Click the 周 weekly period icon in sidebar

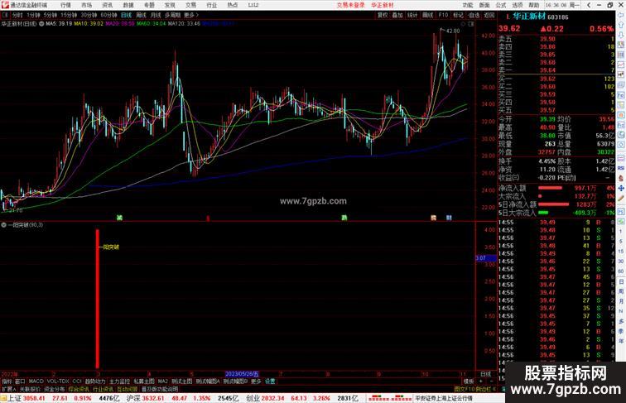click(x=621, y=291)
